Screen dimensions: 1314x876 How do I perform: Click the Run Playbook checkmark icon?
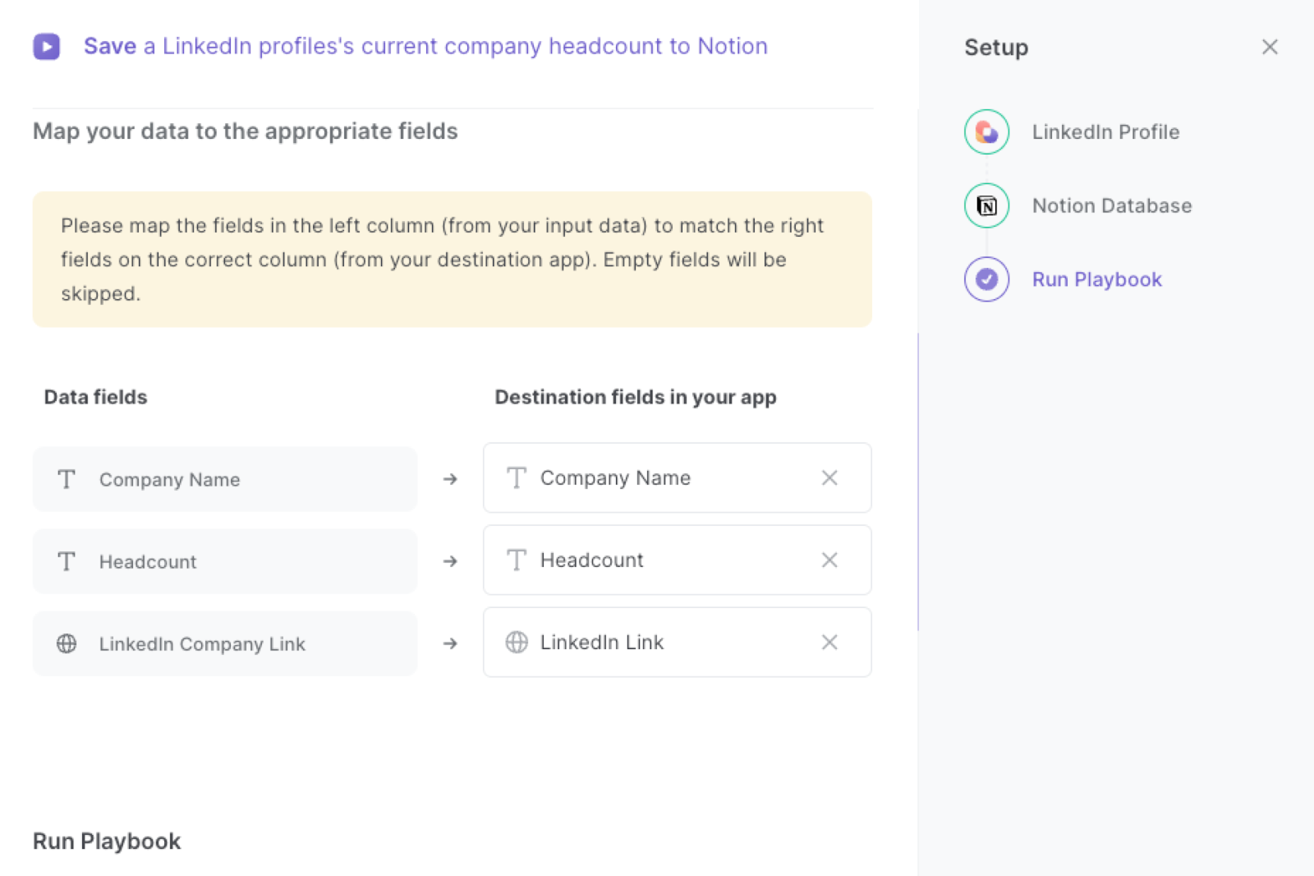pos(985,279)
